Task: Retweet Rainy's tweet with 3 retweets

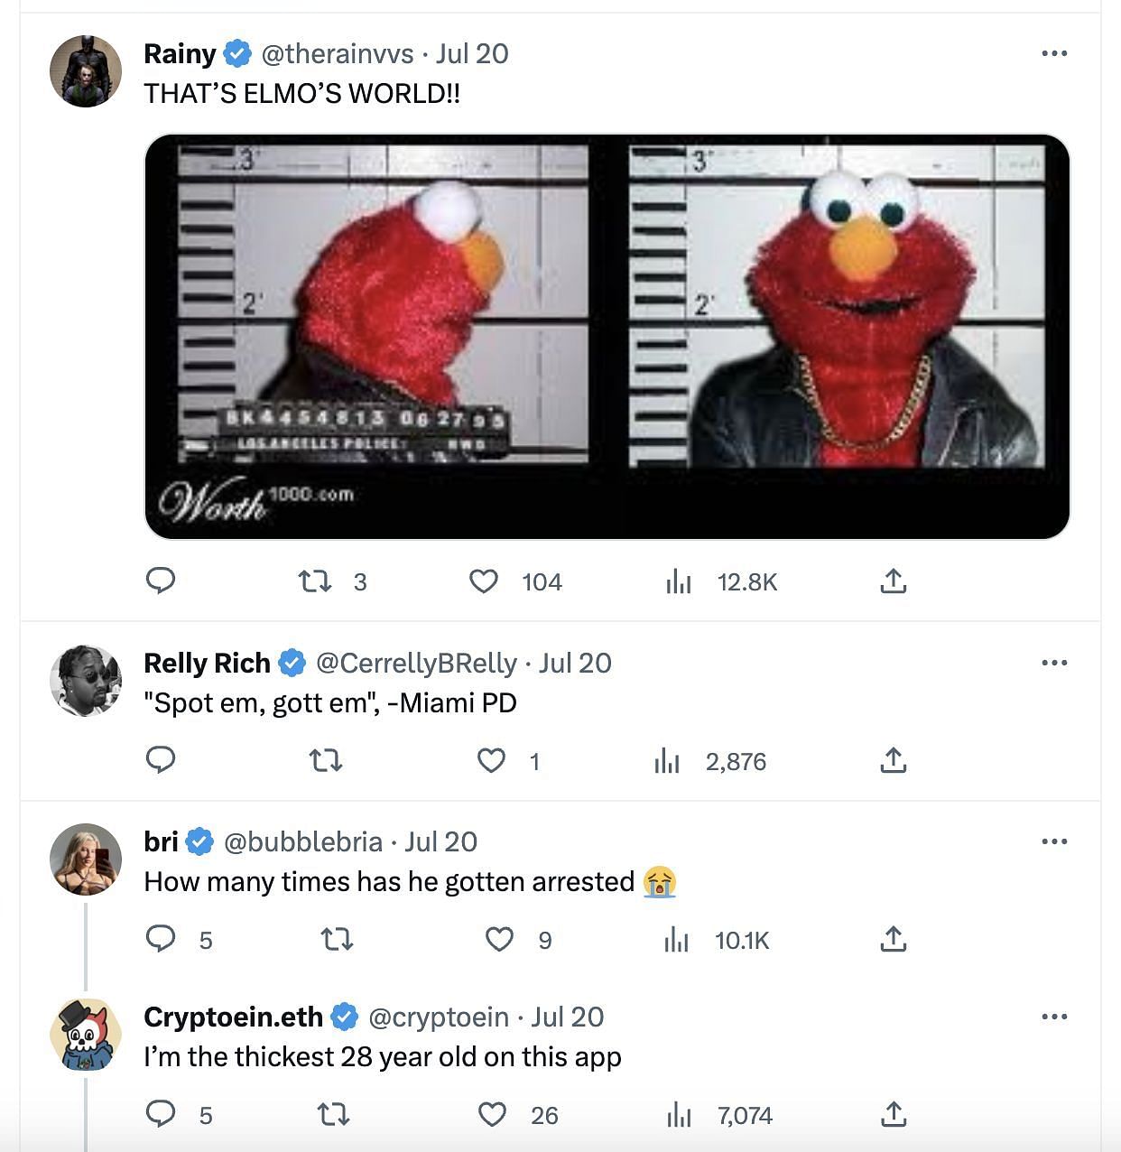Action: coord(315,581)
